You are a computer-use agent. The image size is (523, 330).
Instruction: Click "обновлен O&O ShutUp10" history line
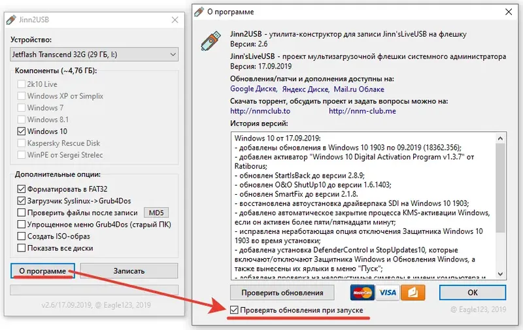(x=313, y=185)
